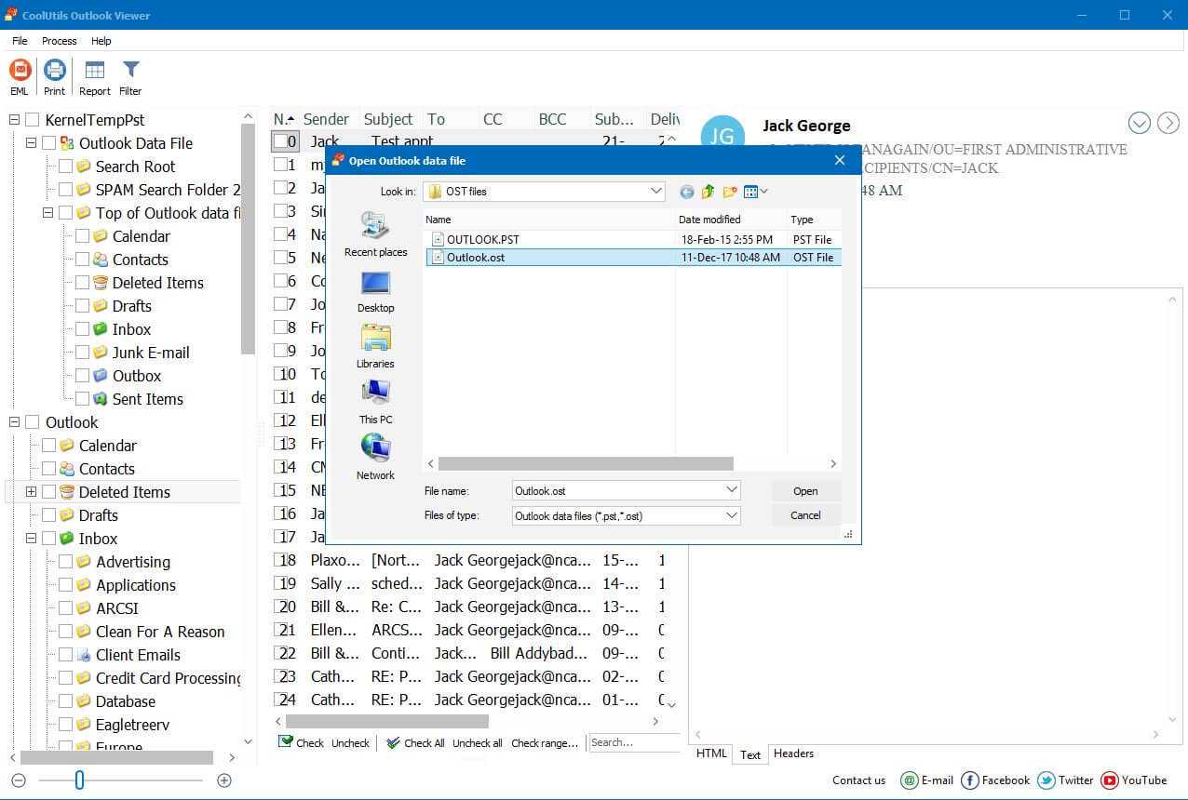Close the Open Outlook data file dialog

pyautogui.click(x=840, y=160)
